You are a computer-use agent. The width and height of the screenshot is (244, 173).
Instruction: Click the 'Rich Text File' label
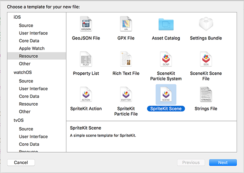pyautogui.click(x=126, y=74)
